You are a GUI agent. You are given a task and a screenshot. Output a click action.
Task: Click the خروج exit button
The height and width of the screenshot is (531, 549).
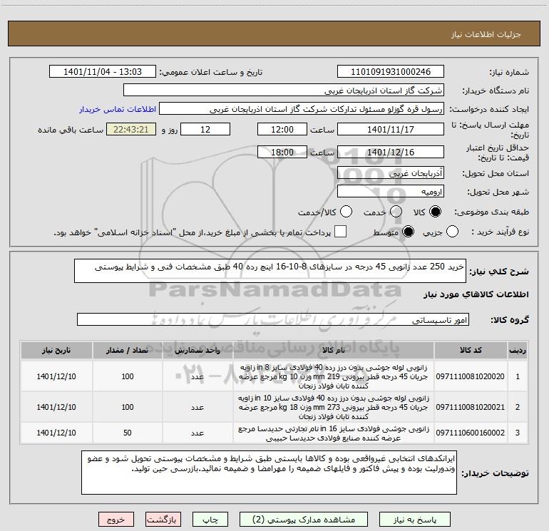click(116, 520)
